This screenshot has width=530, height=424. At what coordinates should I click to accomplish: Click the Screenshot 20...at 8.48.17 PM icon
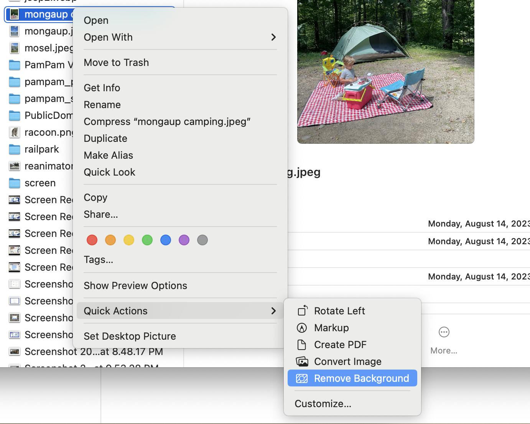pos(14,352)
